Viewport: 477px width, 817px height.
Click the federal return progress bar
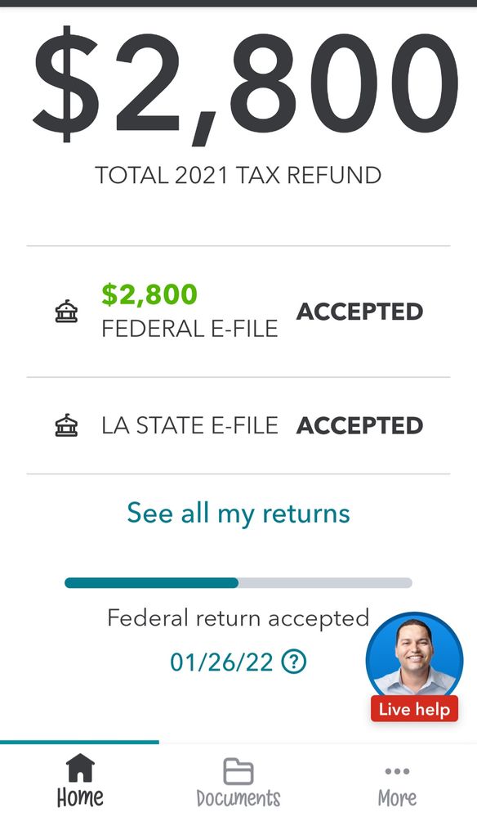[x=238, y=583]
